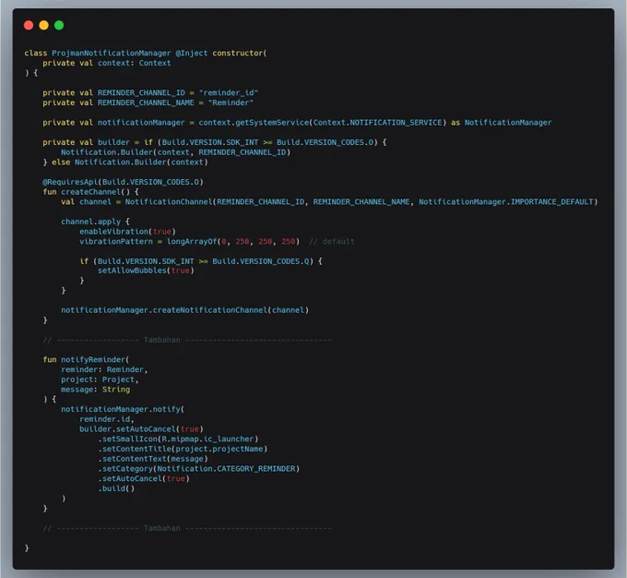The image size is (627, 578).
Task: Click the 'else Notification.Builder(context)' line
Action: (x=130, y=163)
